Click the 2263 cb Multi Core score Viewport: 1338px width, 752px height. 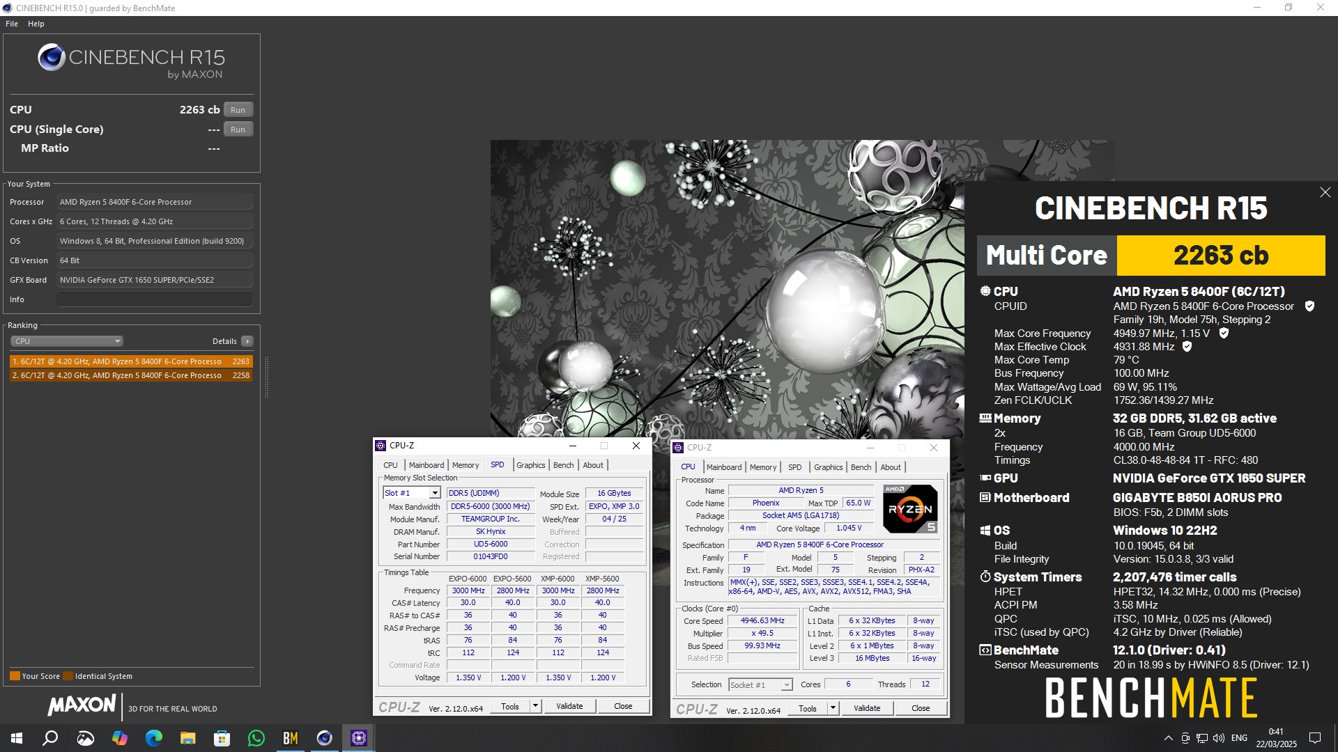(1221, 256)
